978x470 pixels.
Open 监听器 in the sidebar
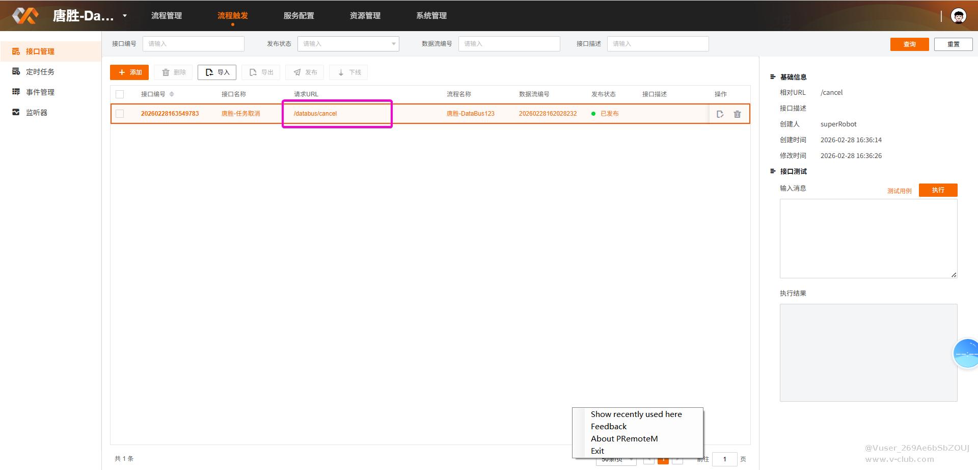click(36, 113)
